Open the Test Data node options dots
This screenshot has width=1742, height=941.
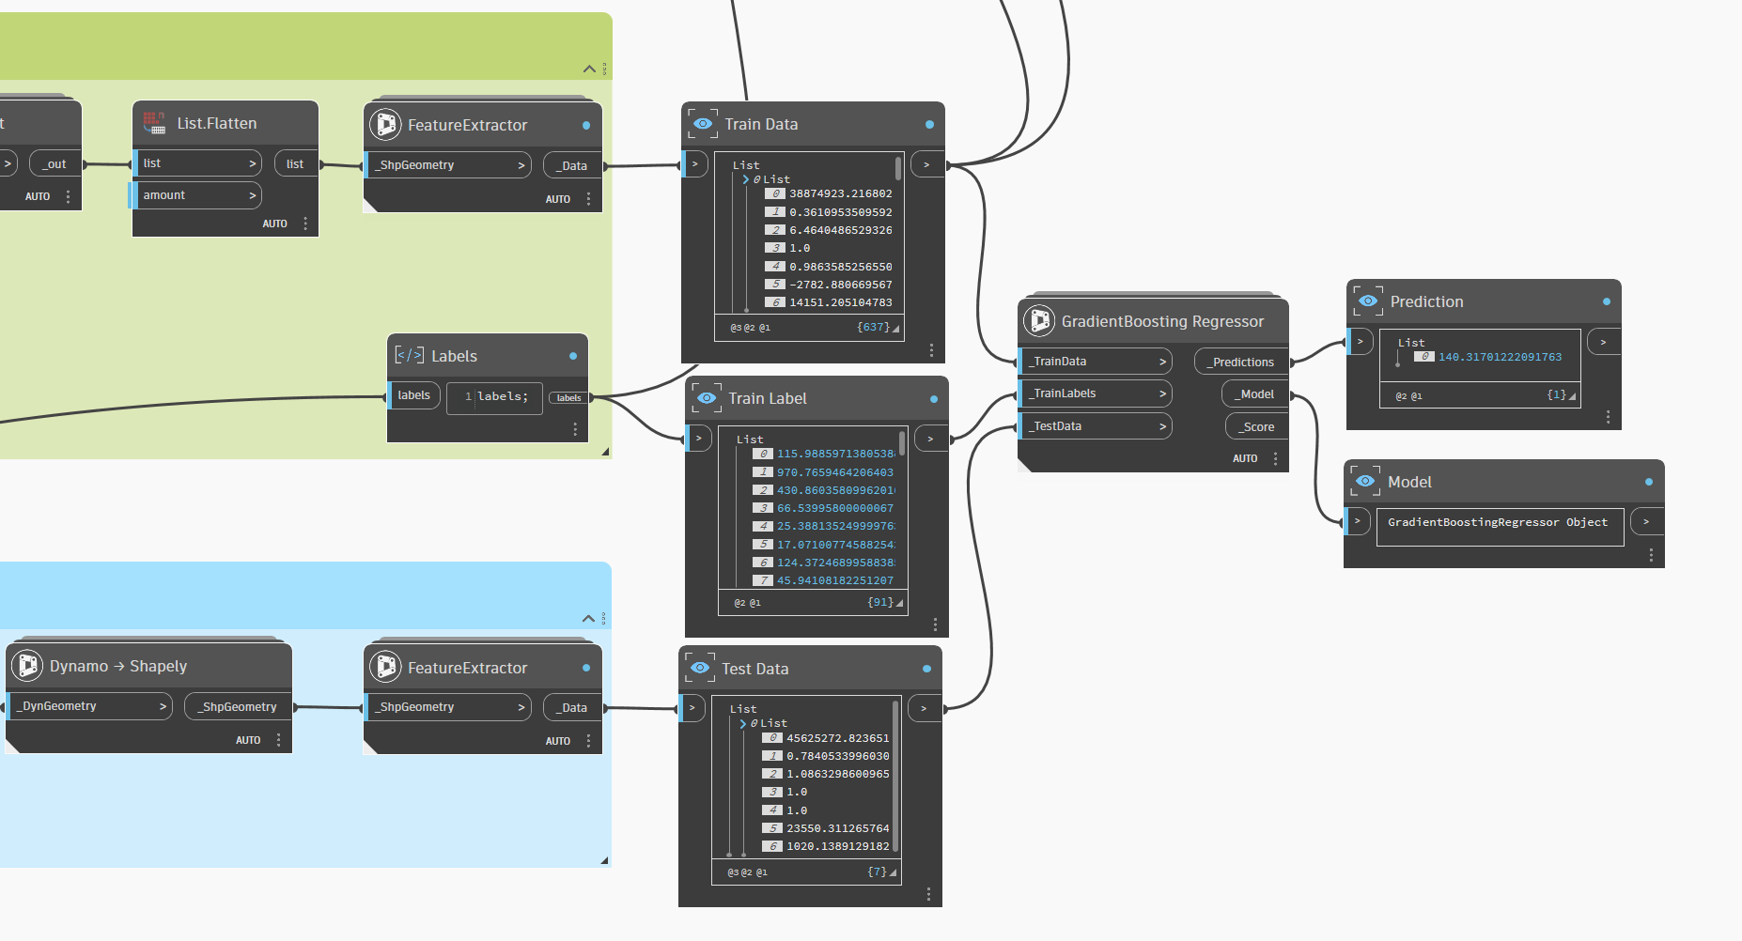click(928, 894)
